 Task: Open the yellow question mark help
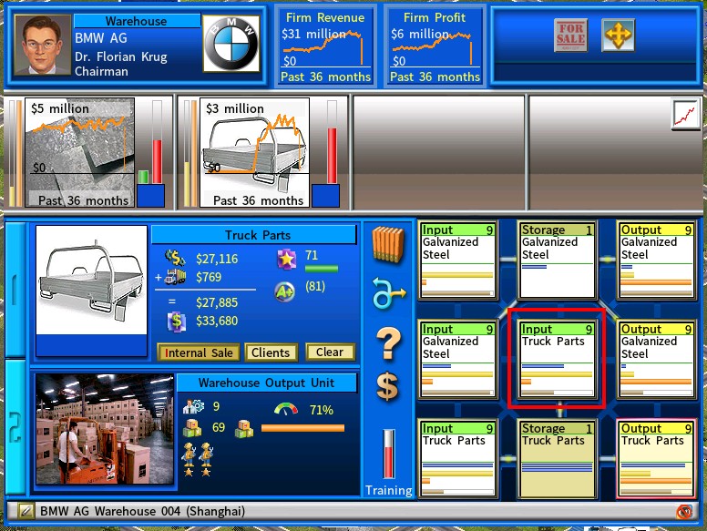[x=388, y=343]
